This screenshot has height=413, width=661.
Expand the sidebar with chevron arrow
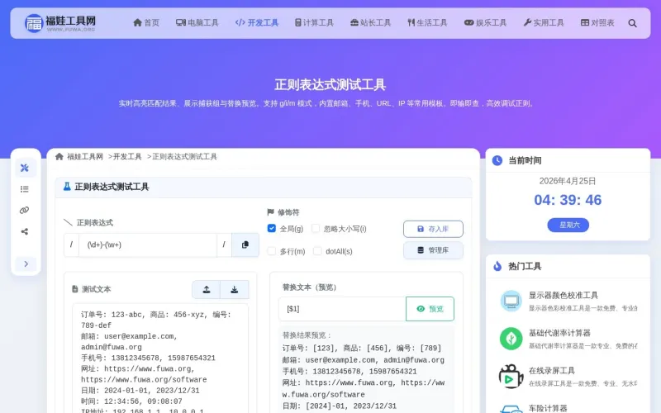point(26,263)
